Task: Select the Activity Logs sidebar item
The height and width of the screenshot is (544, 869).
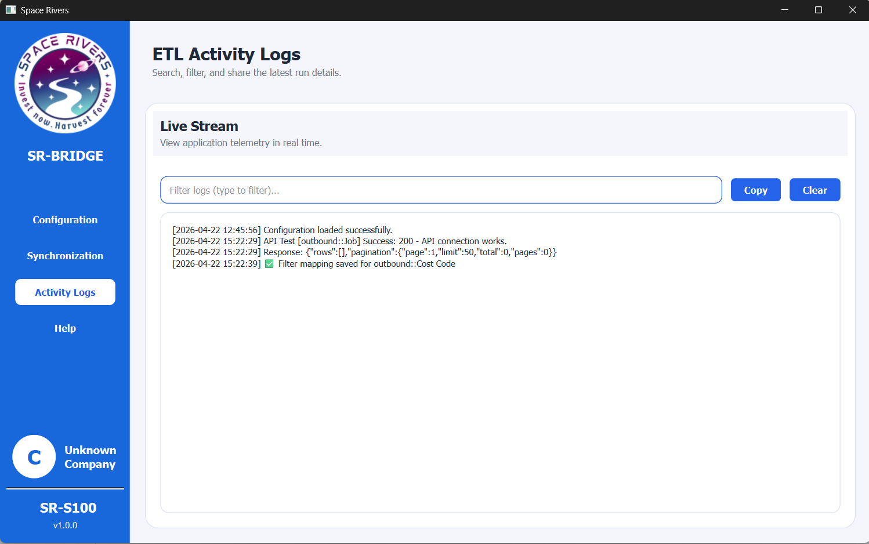Action: 65,292
